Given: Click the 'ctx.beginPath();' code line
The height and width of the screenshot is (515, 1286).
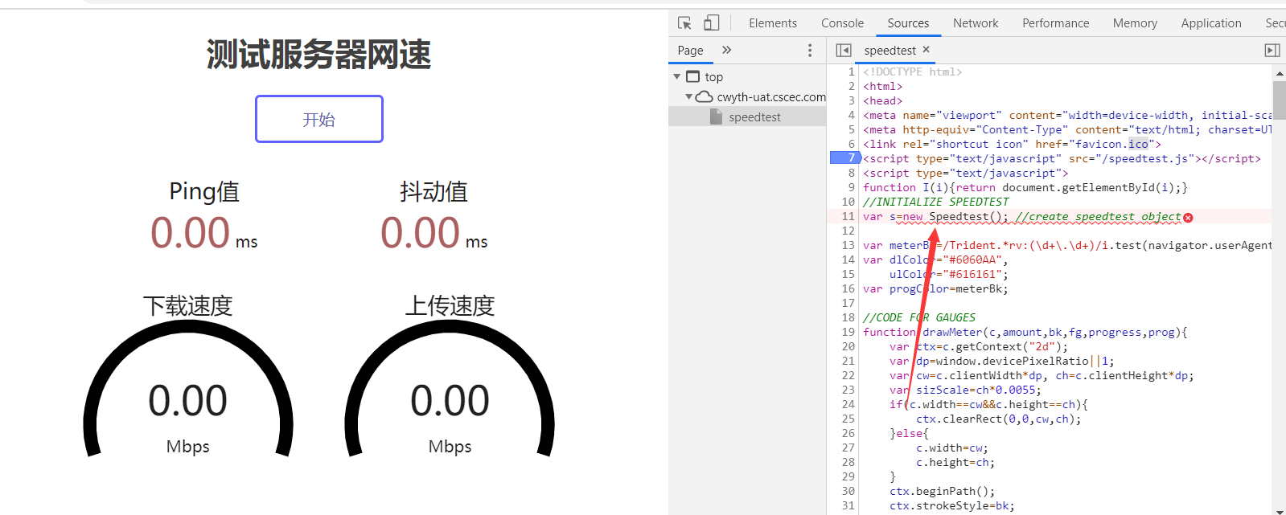Looking at the screenshot, I should coord(942,491).
